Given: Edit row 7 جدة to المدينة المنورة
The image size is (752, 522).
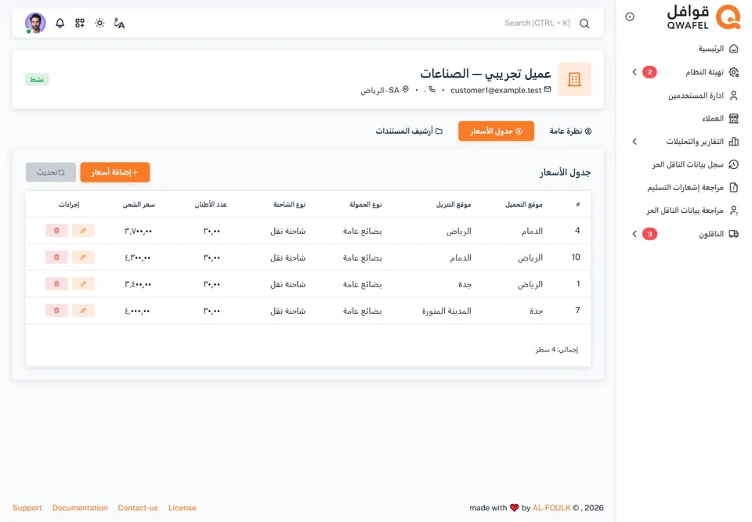Looking at the screenshot, I should pyautogui.click(x=83, y=311).
